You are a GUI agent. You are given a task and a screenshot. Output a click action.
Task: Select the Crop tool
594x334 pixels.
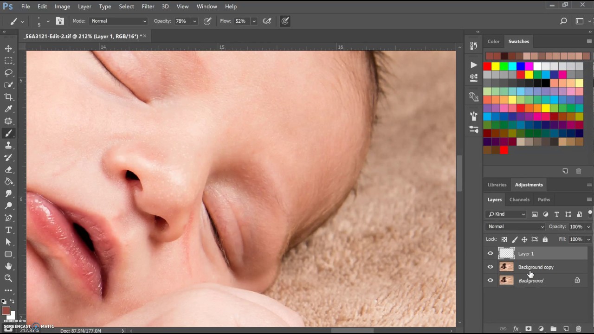tap(8, 97)
